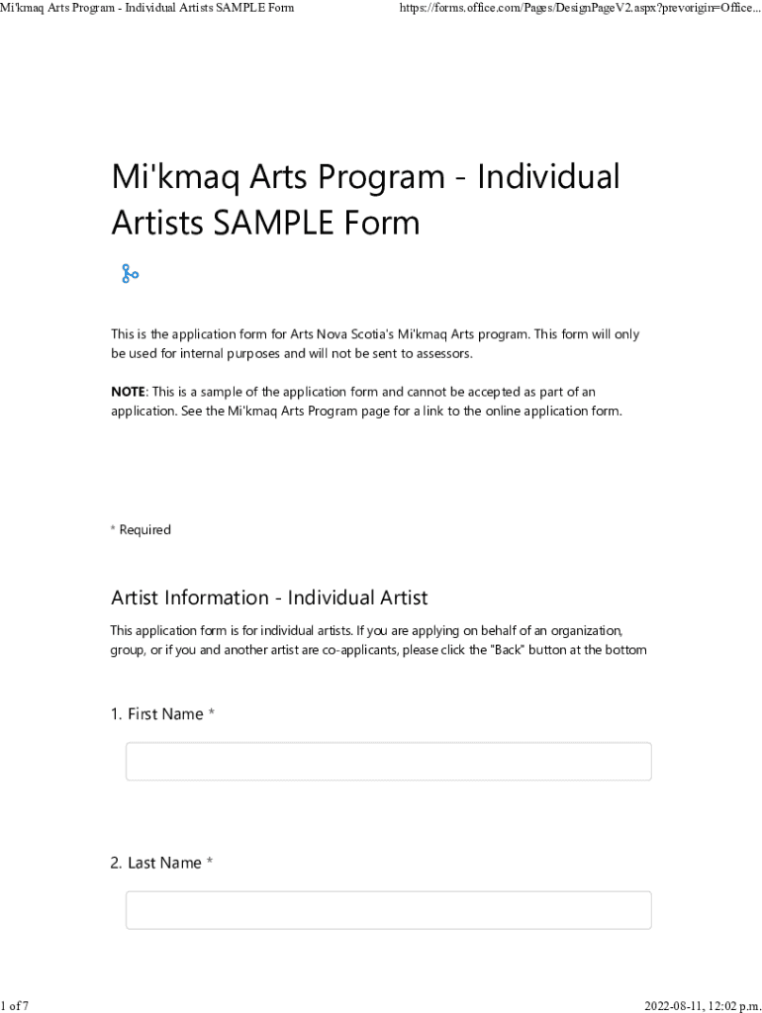Click the "Required" legend label

point(144,530)
